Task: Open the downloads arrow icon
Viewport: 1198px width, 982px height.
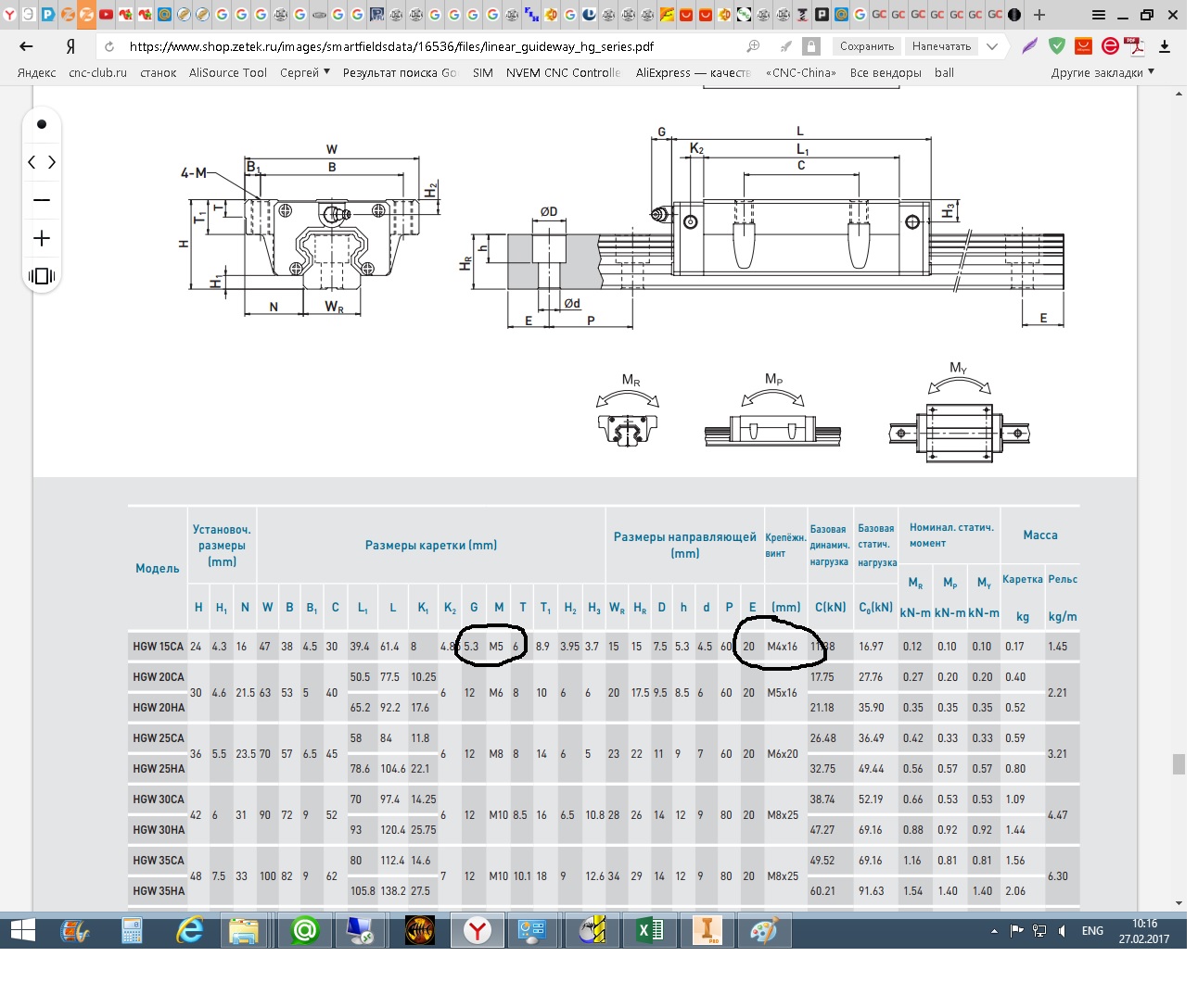Action: coord(1165,46)
